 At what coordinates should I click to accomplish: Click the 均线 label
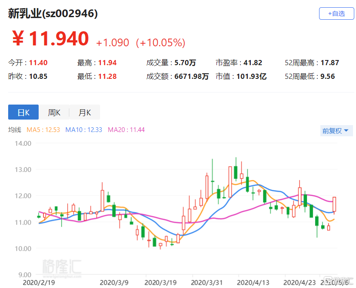[15, 130]
